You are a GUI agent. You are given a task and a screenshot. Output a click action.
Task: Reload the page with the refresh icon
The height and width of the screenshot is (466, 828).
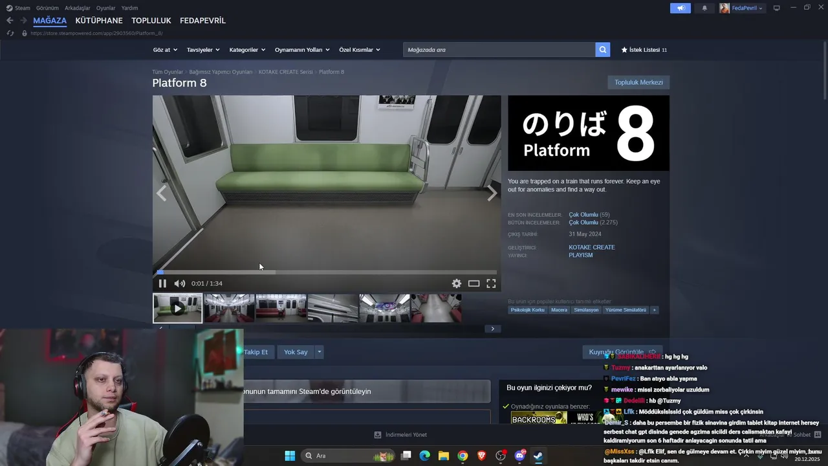pos(10,33)
